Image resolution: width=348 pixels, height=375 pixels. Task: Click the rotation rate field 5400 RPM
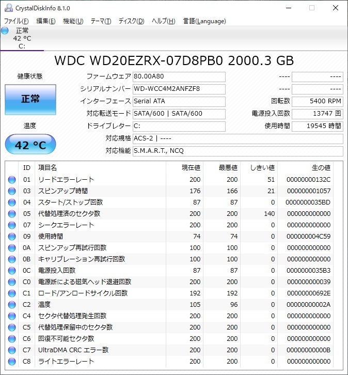tap(318, 101)
